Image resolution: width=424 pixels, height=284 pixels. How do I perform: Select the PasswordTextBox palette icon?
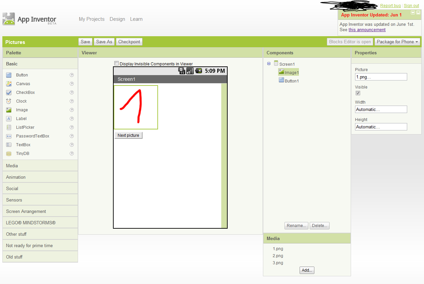click(9, 136)
